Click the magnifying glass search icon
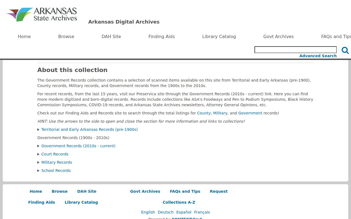This screenshot has width=351, height=219. coord(345,50)
